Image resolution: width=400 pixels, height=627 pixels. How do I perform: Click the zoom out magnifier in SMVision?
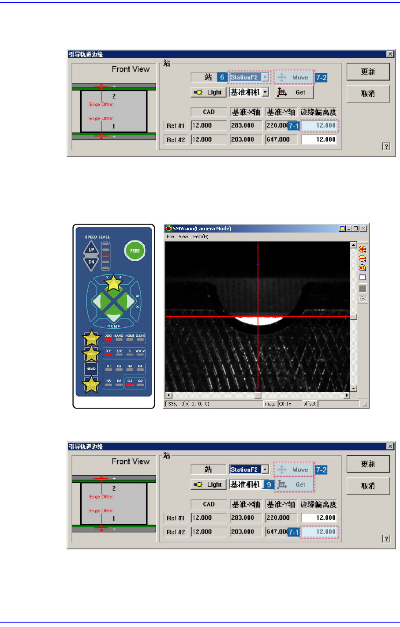point(363,259)
